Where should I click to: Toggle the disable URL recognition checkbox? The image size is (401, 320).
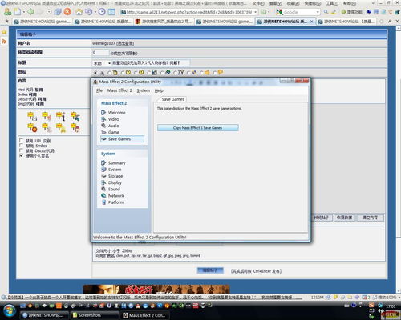(x=21, y=140)
